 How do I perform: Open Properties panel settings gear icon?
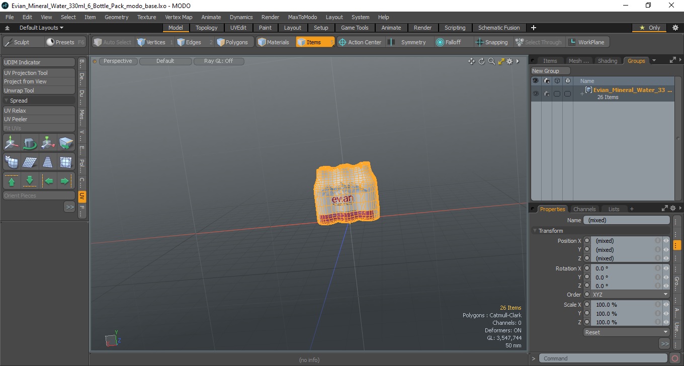point(673,208)
